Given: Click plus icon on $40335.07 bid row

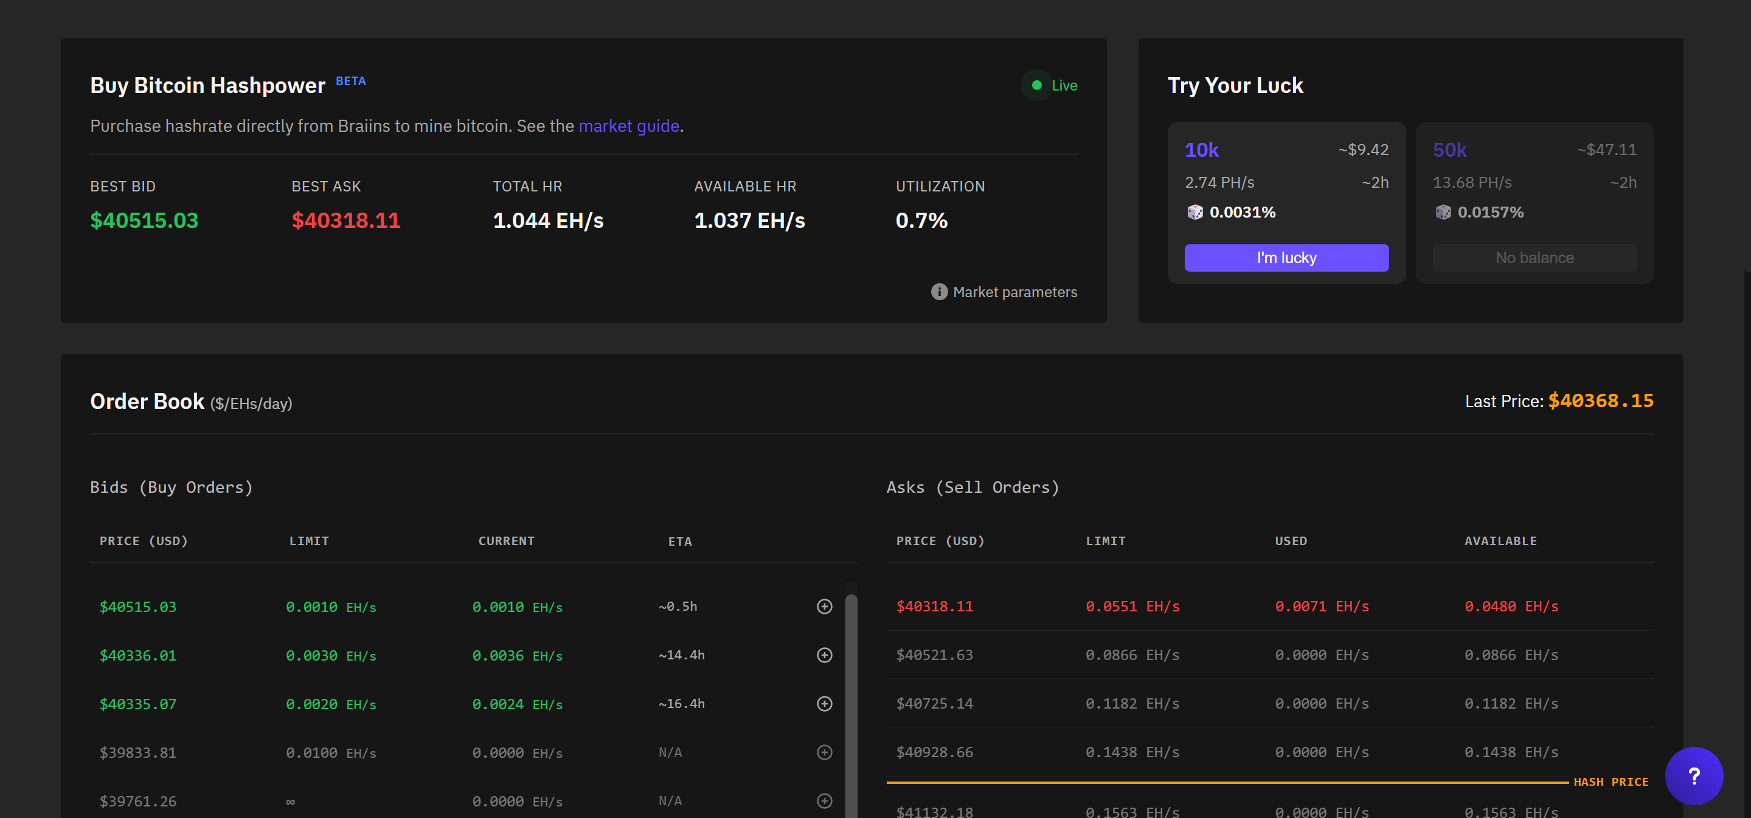Looking at the screenshot, I should coord(824,703).
